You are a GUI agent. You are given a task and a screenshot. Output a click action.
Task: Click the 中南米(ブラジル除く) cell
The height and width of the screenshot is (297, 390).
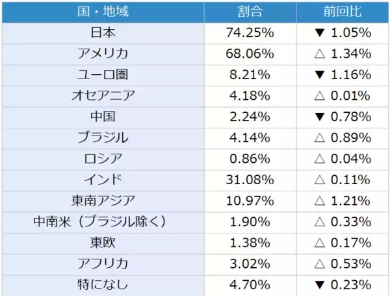103,221
